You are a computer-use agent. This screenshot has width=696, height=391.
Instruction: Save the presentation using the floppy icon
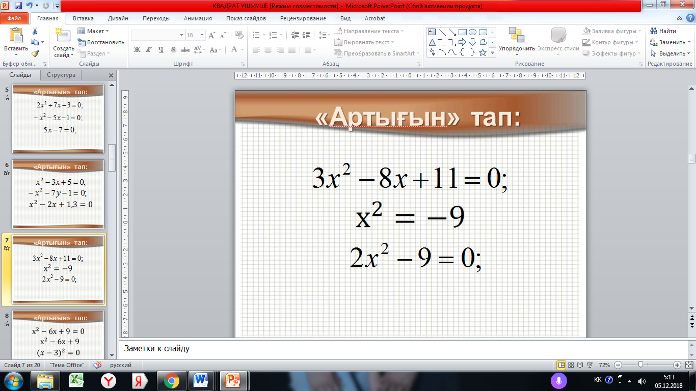(18, 6)
